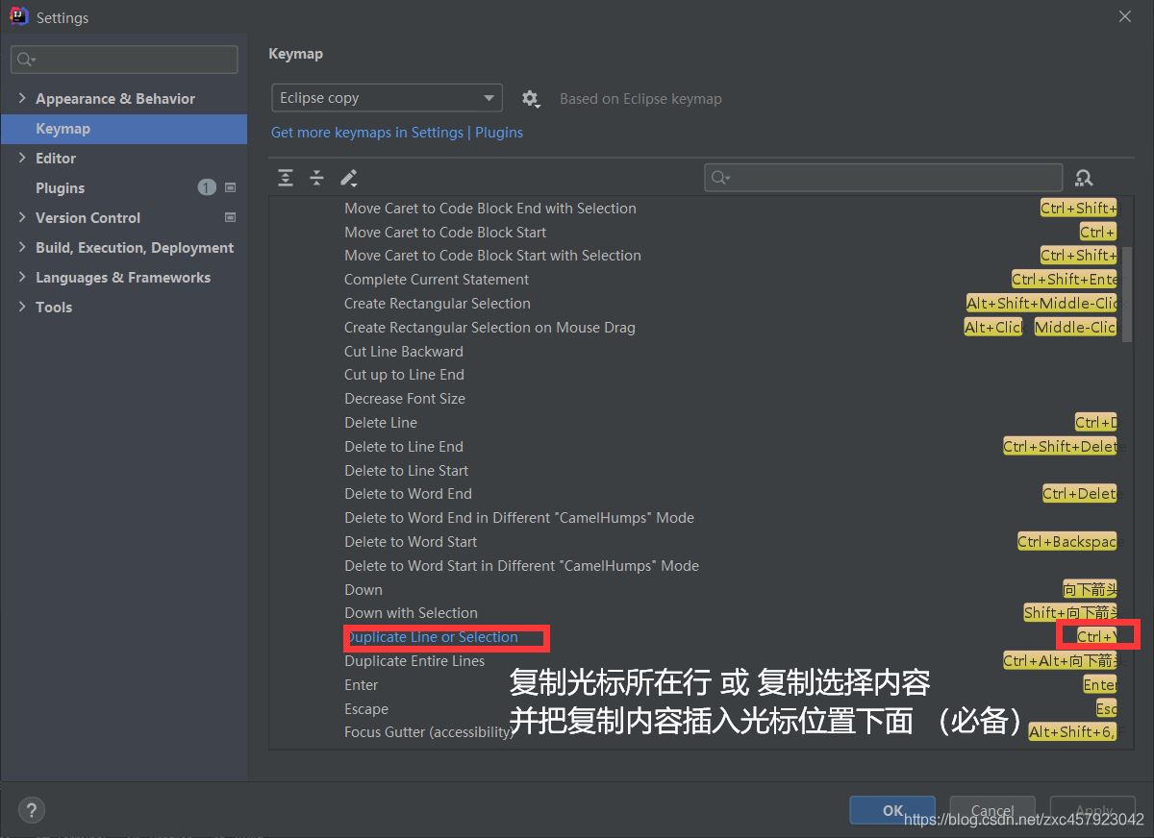Open Get more keymaps in Settings | Plugins link

tap(397, 133)
